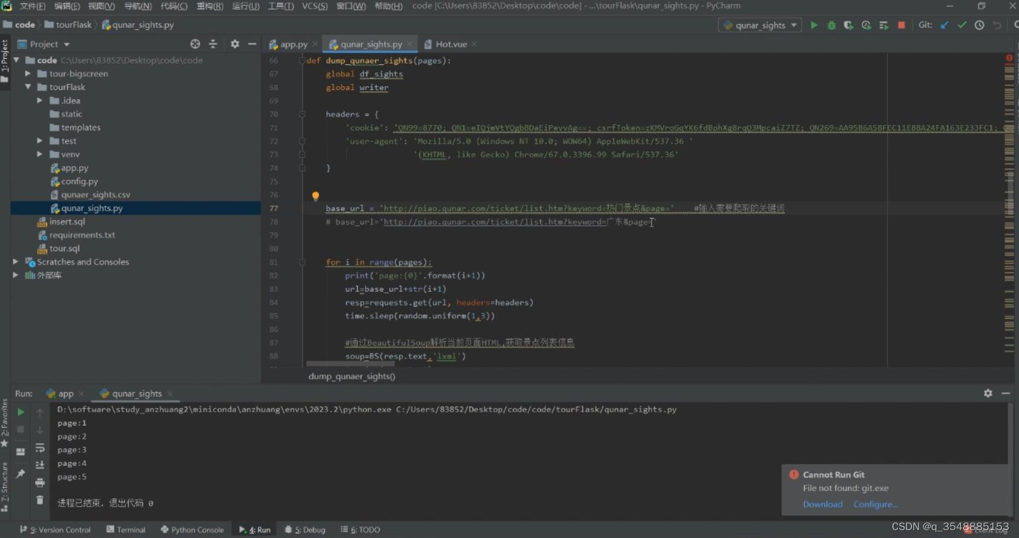Expand the .idea folder

[40, 100]
